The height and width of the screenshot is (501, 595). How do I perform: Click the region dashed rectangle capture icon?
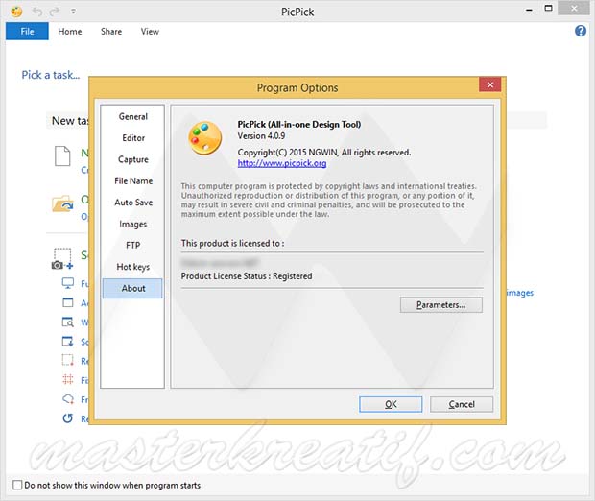click(67, 360)
